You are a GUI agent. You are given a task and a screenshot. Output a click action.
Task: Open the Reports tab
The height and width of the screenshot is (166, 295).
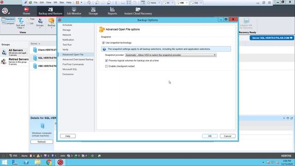[x=112, y=11]
